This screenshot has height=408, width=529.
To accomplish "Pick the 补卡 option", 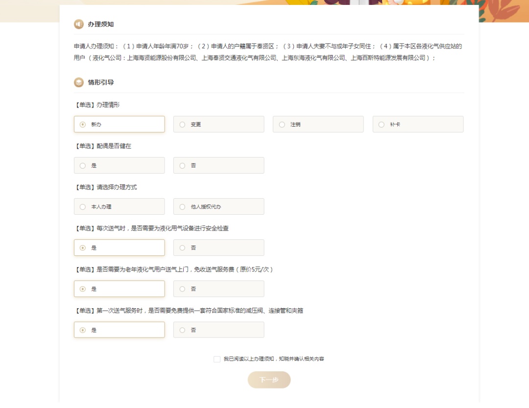I will pyautogui.click(x=418, y=124).
